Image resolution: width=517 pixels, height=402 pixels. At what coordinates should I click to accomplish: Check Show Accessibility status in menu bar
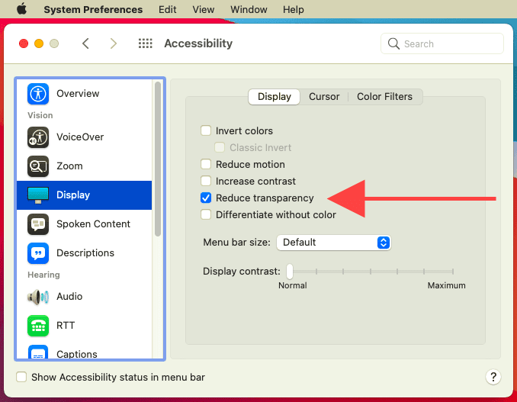tap(21, 377)
